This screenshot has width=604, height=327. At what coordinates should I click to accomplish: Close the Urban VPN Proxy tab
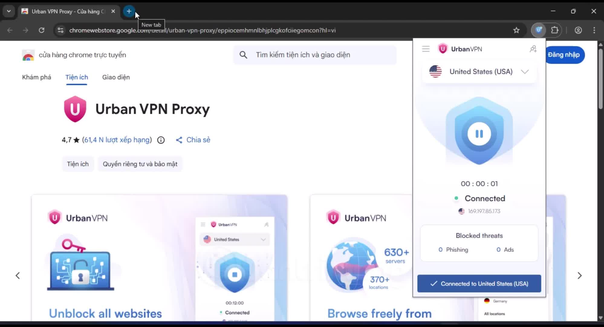[113, 11]
